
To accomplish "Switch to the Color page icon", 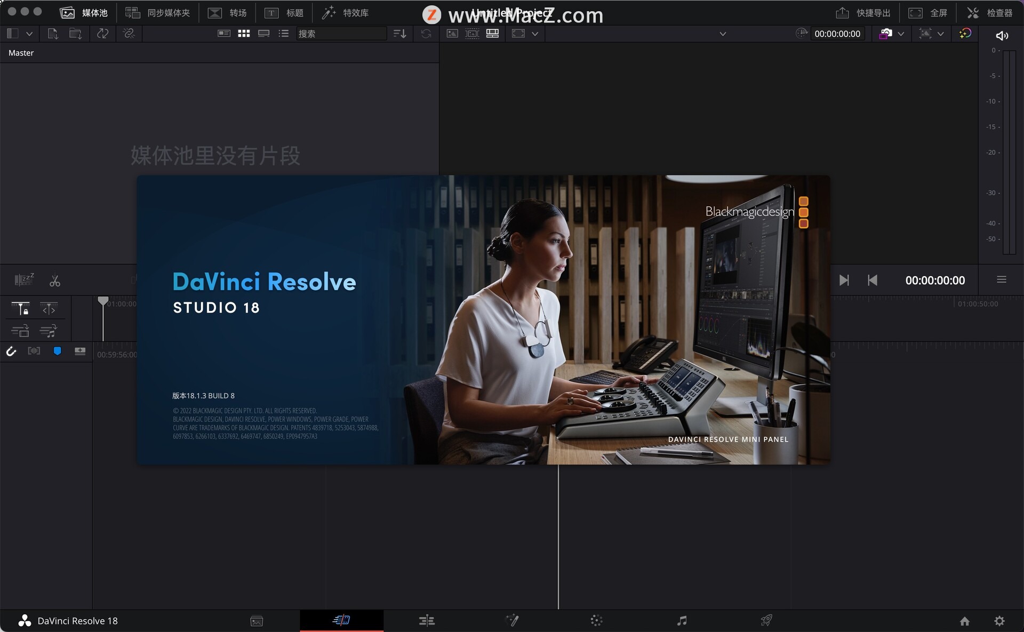I will coord(596,620).
